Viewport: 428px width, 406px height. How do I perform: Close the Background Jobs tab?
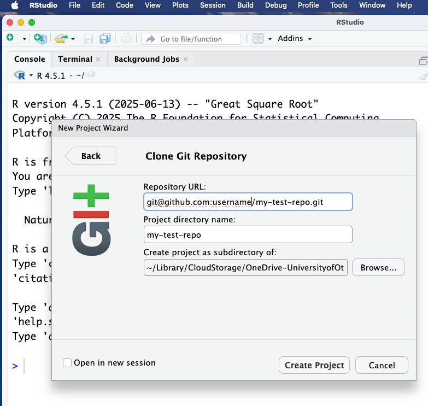185,59
